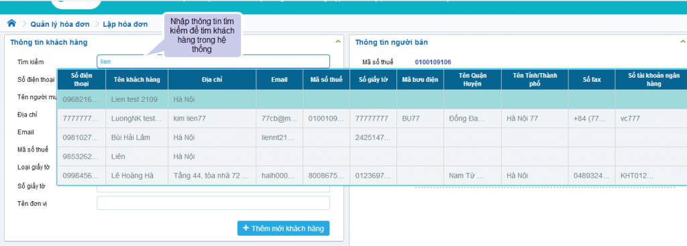Click the Tên Quận Huyện column header

[x=472, y=79]
